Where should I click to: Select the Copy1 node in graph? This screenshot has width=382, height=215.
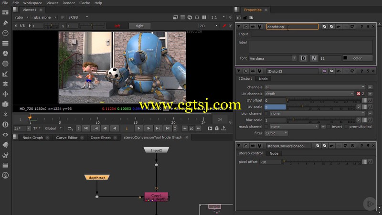(x=156, y=197)
